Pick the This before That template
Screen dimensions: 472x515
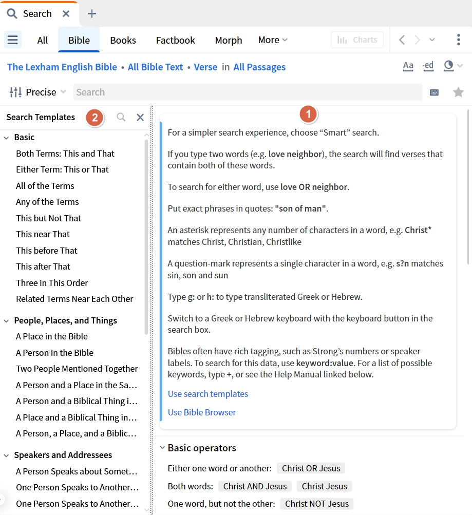tap(47, 251)
